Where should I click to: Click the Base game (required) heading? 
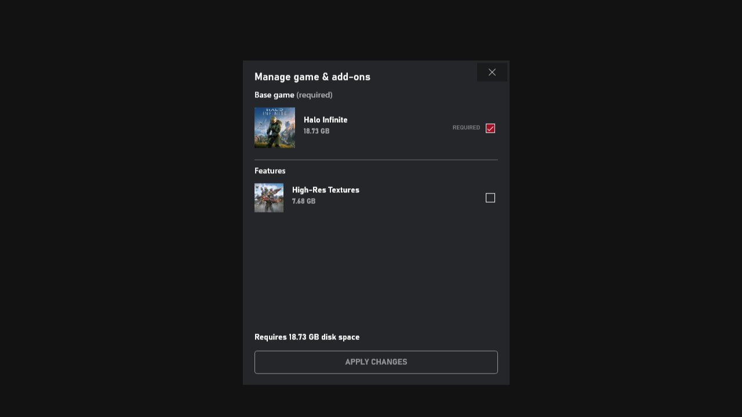[293, 95]
